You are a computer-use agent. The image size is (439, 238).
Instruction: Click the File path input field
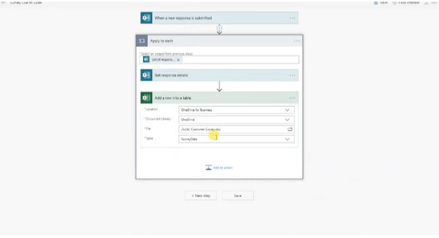(x=236, y=129)
